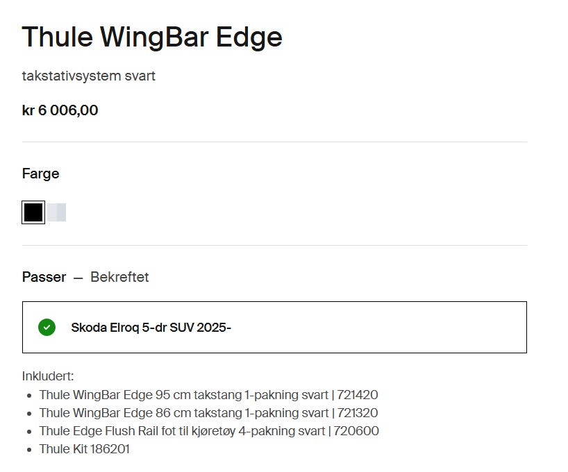Open the Skoda Elroq 5-dr SUV vehicle box
Viewport: 568px width, 472px height.
click(274, 327)
